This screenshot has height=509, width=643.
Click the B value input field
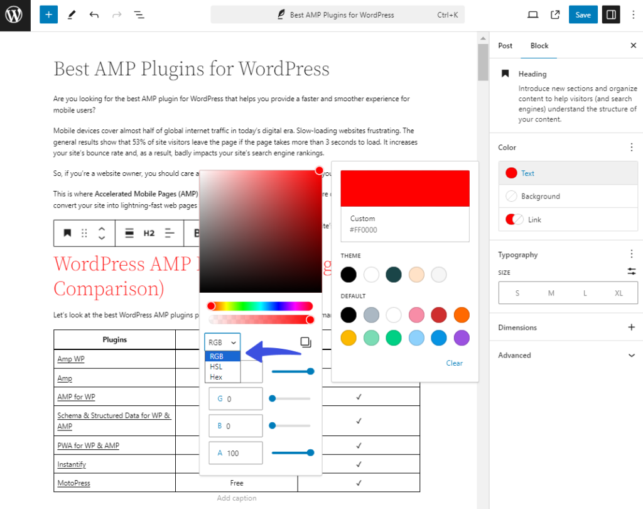click(x=236, y=425)
